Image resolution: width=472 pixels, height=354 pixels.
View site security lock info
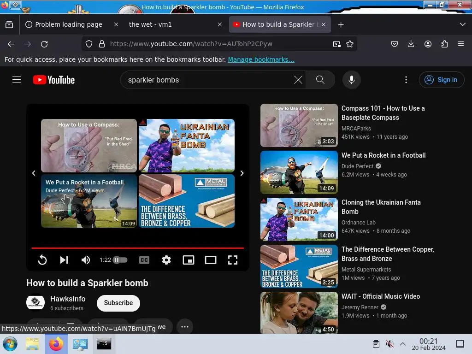point(102,44)
